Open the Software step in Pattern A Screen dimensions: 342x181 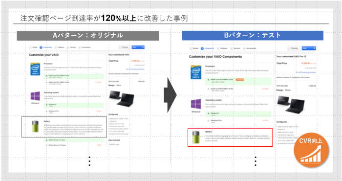pyautogui.click(x=60, y=47)
